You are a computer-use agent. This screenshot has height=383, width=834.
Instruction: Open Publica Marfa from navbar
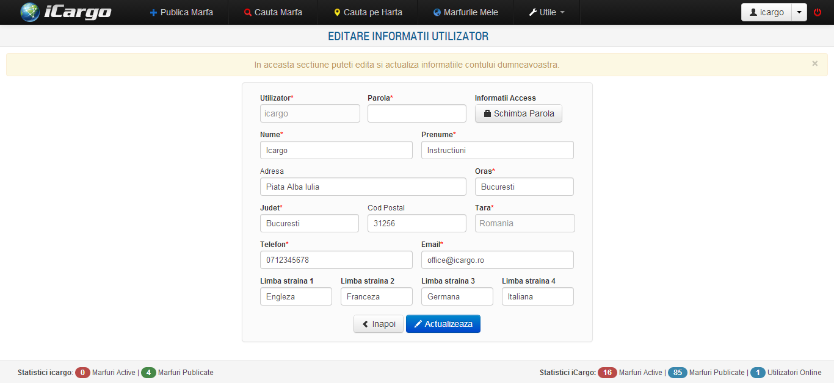click(181, 12)
